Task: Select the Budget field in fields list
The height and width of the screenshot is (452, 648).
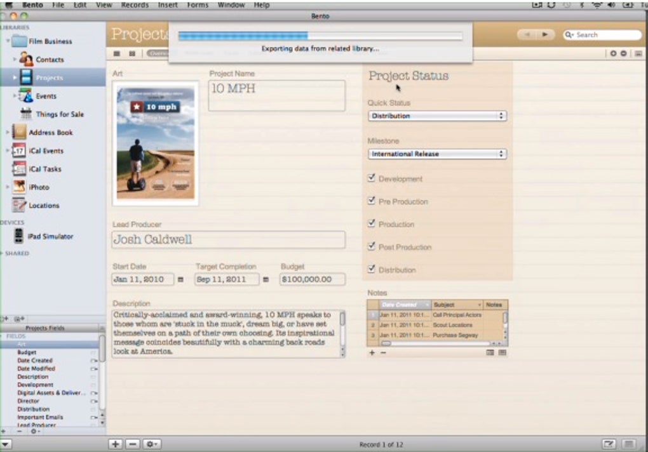Action: tap(27, 352)
